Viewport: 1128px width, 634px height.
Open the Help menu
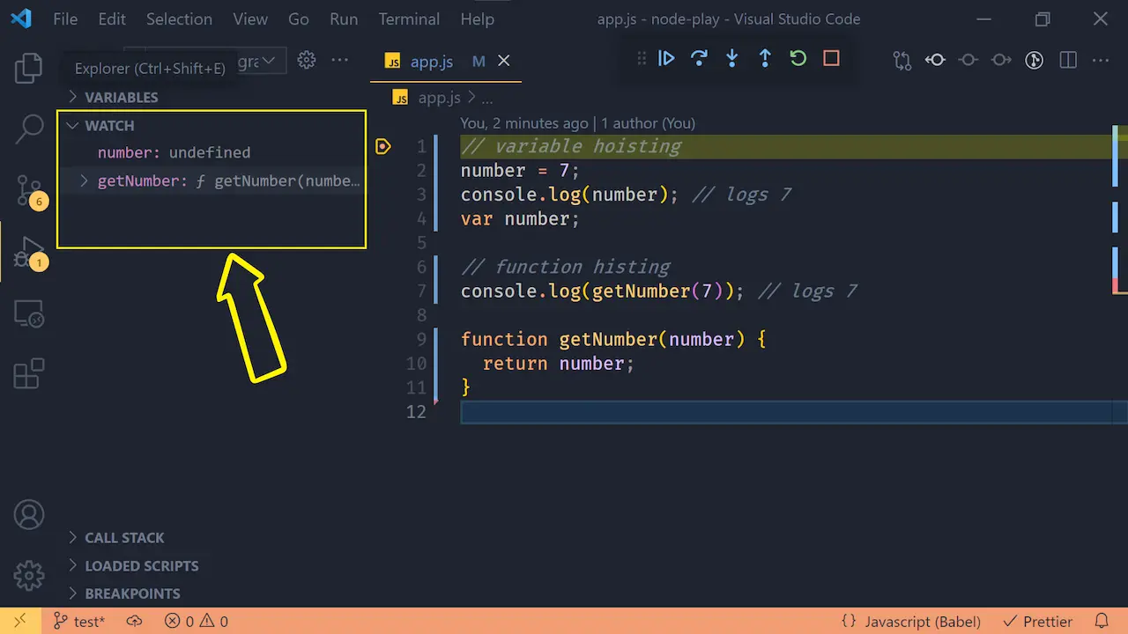coord(477,18)
